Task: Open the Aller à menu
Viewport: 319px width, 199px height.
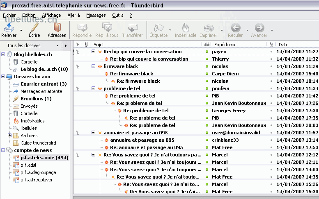Action: click(x=73, y=15)
